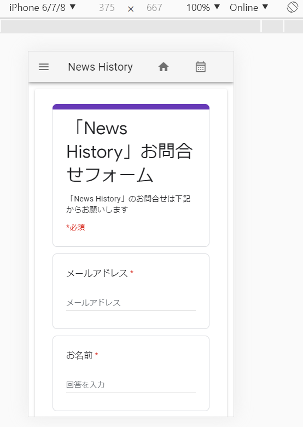Go to home via house icon
Screen dimensions: 303x427
[164, 67]
